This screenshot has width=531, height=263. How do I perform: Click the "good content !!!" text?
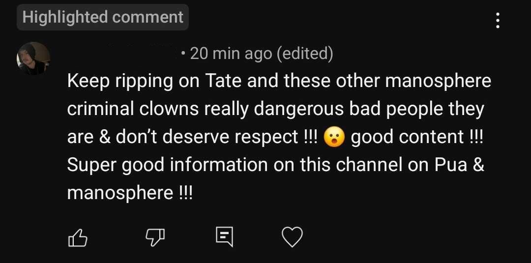pos(417,137)
